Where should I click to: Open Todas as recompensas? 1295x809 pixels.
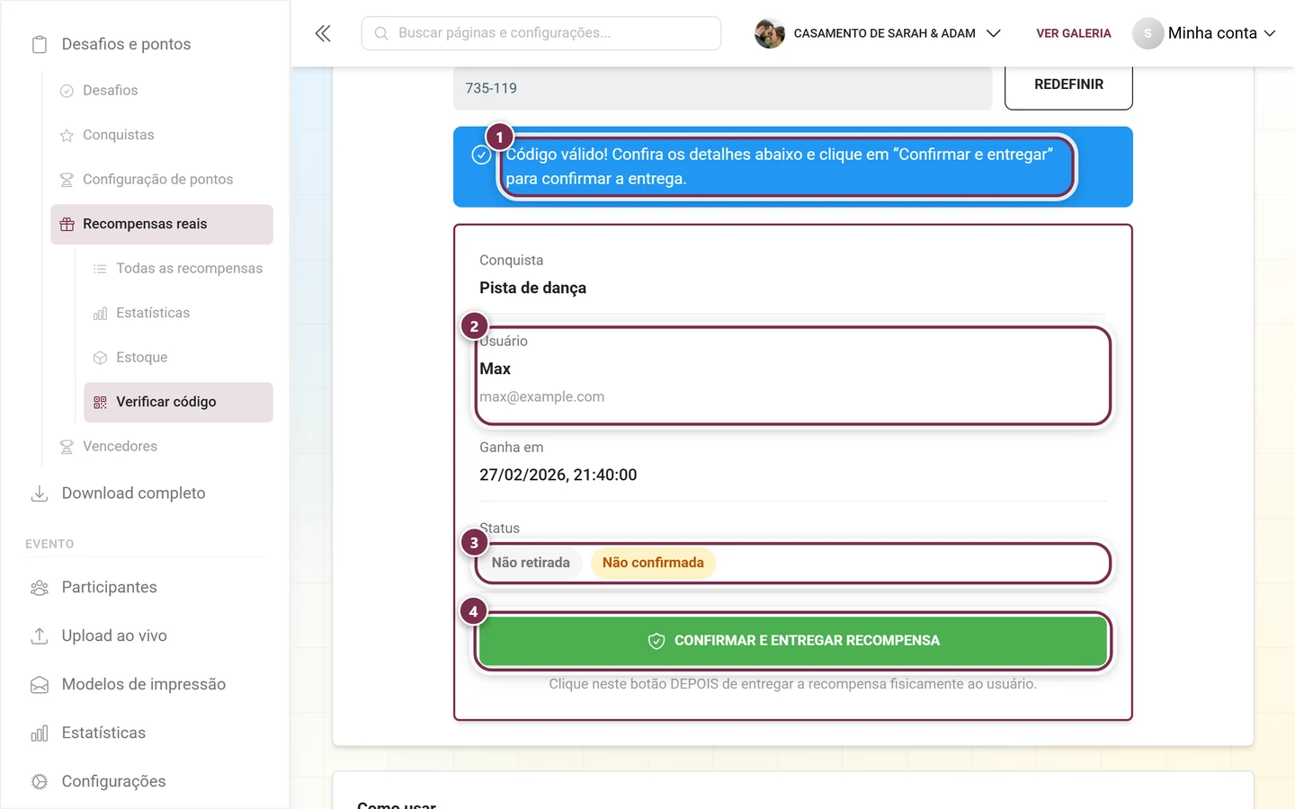(x=189, y=269)
